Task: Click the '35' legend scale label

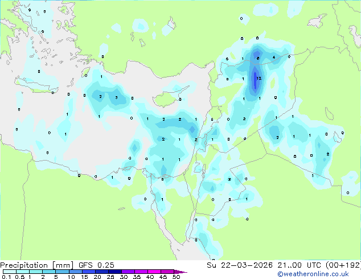Action: pos(137,277)
